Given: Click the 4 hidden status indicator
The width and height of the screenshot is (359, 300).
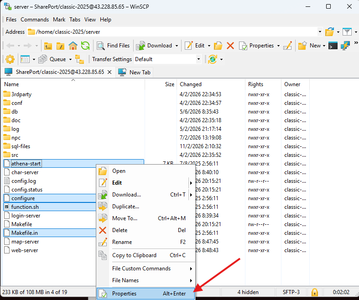Looking at the screenshot, I should point(248,292).
